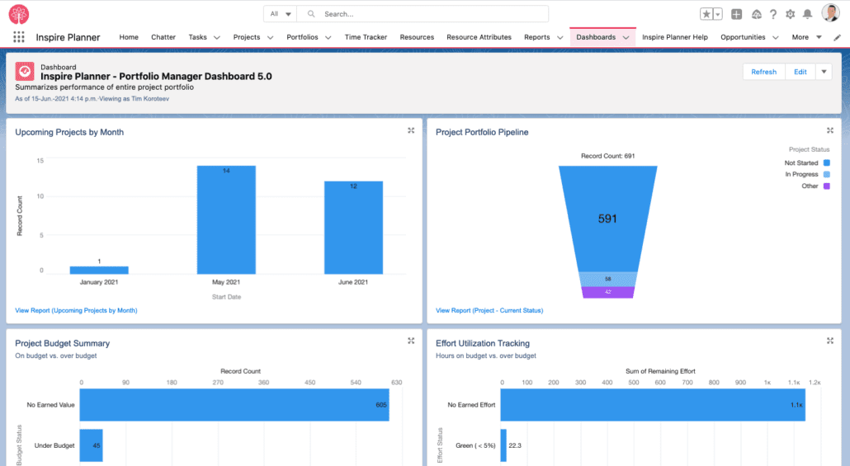Expand the Dashboards tab chevron
850x466 pixels.
626,37
